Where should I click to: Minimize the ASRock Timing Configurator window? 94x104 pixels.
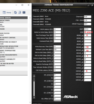(88, 5)
